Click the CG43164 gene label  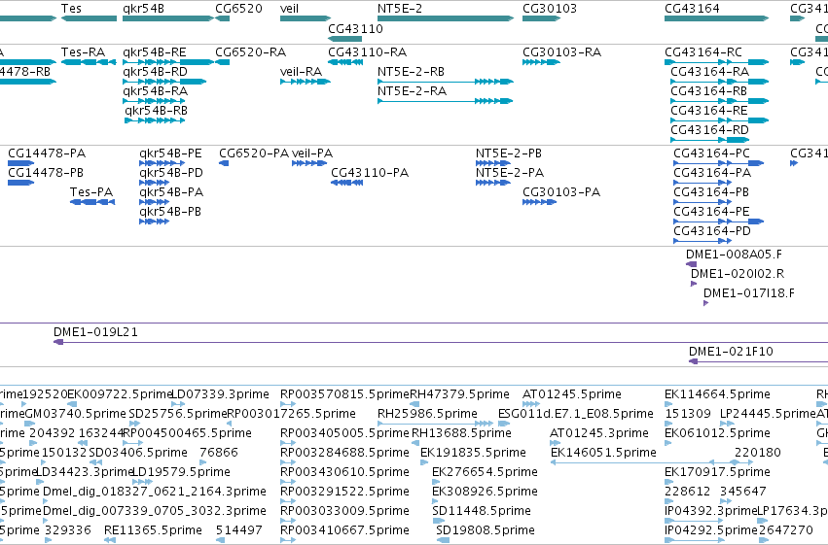point(692,9)
